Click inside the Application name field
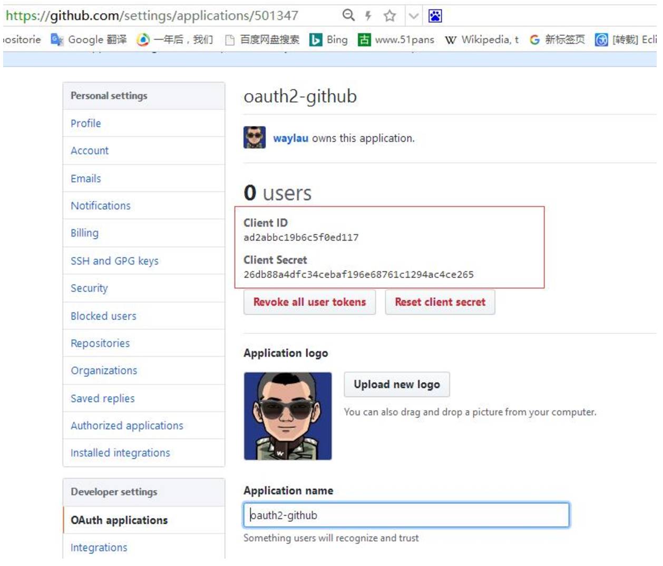 click(406, 515)
